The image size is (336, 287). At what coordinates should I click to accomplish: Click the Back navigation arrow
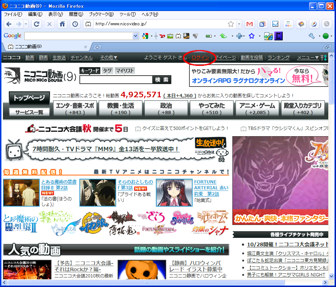[9, 24]
